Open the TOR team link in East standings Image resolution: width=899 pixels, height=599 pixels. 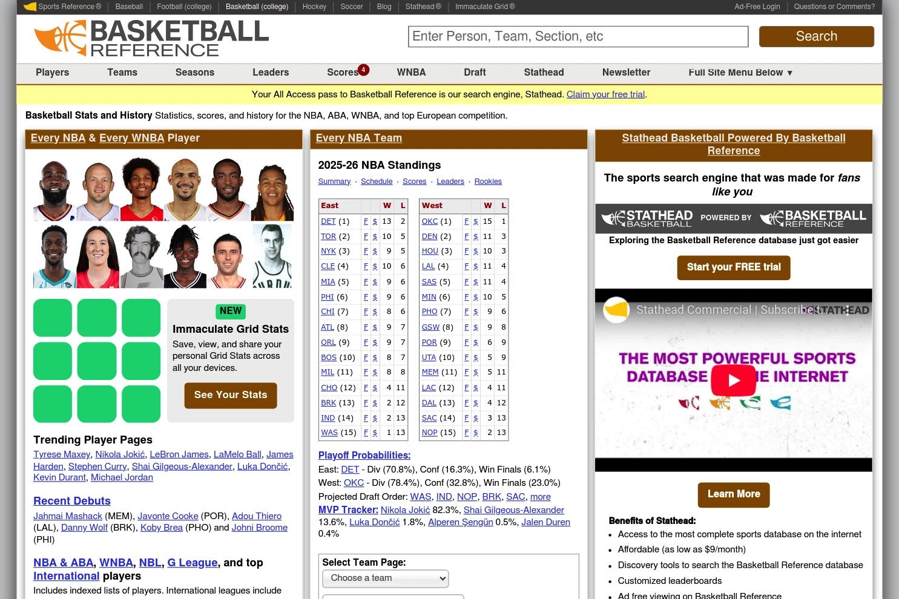click(328, 237)
